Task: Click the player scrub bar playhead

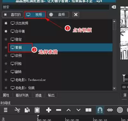Action: click(x=124, y=78)
